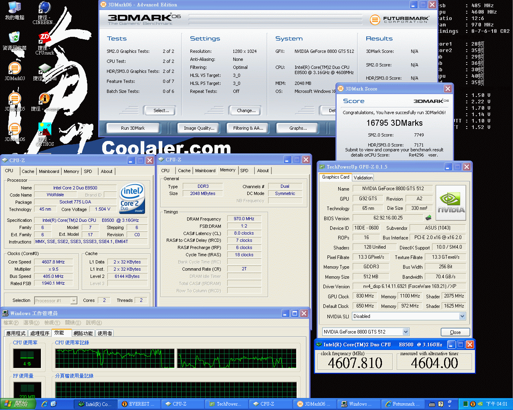Image resolution: width=513 pixels, height=410 pixels.
Task: Open the SPD tab in left CPU-Z window
Action: click(x=88, y=171)
